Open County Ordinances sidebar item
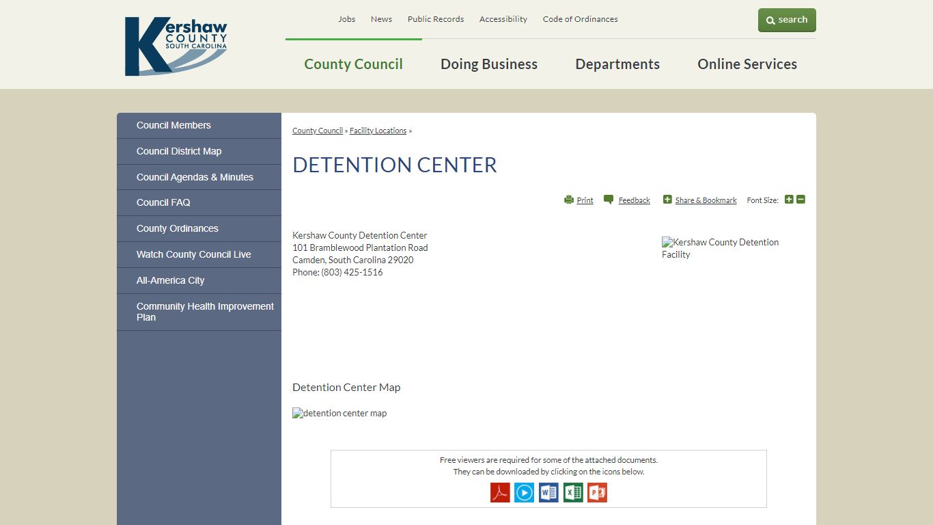This screenshot has width=933, height=525. pos(199,228)
